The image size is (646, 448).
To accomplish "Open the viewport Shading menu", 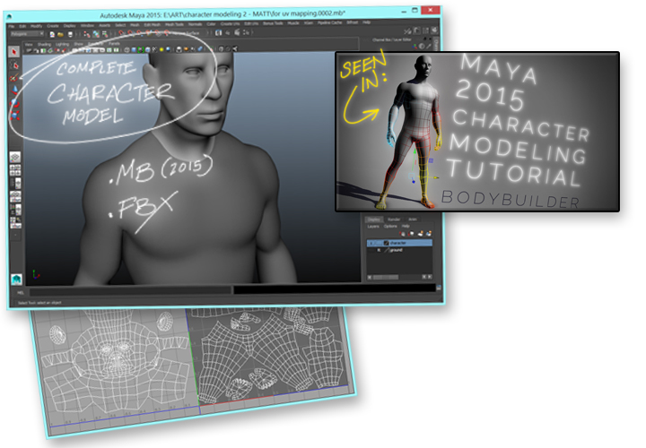I will (x=44, y=45).
